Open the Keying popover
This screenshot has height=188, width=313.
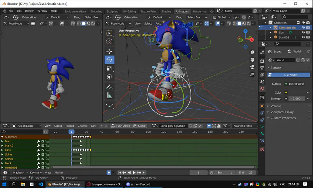click(x=36, y=173)
